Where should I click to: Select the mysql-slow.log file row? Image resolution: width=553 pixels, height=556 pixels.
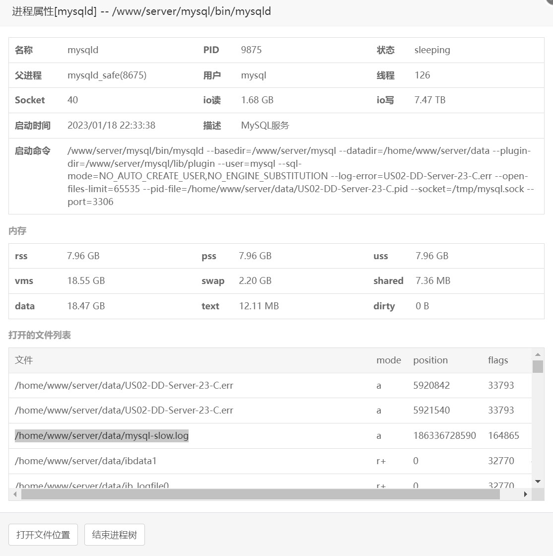pos(270,435)
